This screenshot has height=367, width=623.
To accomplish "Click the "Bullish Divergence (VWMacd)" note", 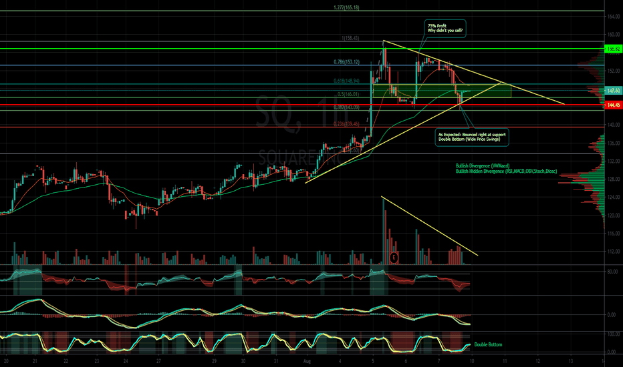I will tap(483, 166).
